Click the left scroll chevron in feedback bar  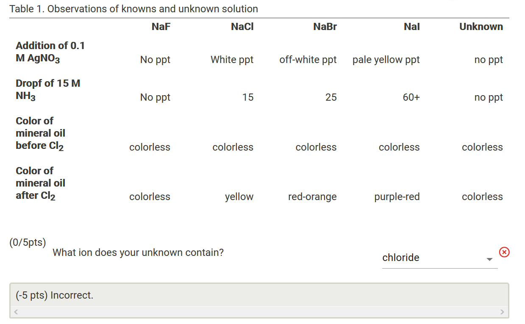pyautogui.click(x=15, y=311)
